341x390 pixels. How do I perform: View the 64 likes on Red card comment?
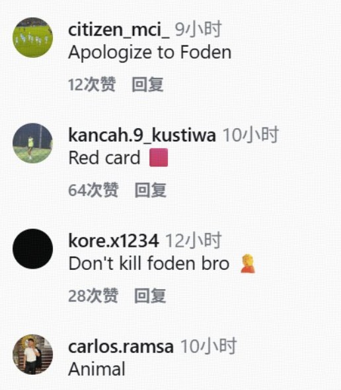point(93,190)
